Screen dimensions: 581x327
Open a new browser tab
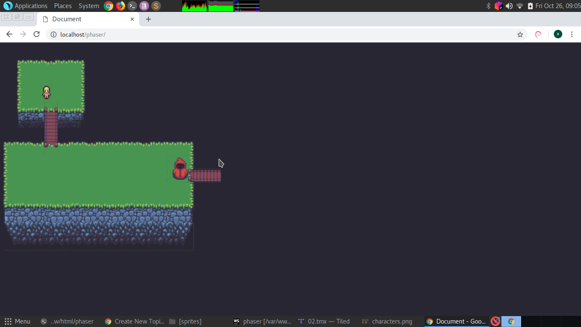(x=148, y=19)
